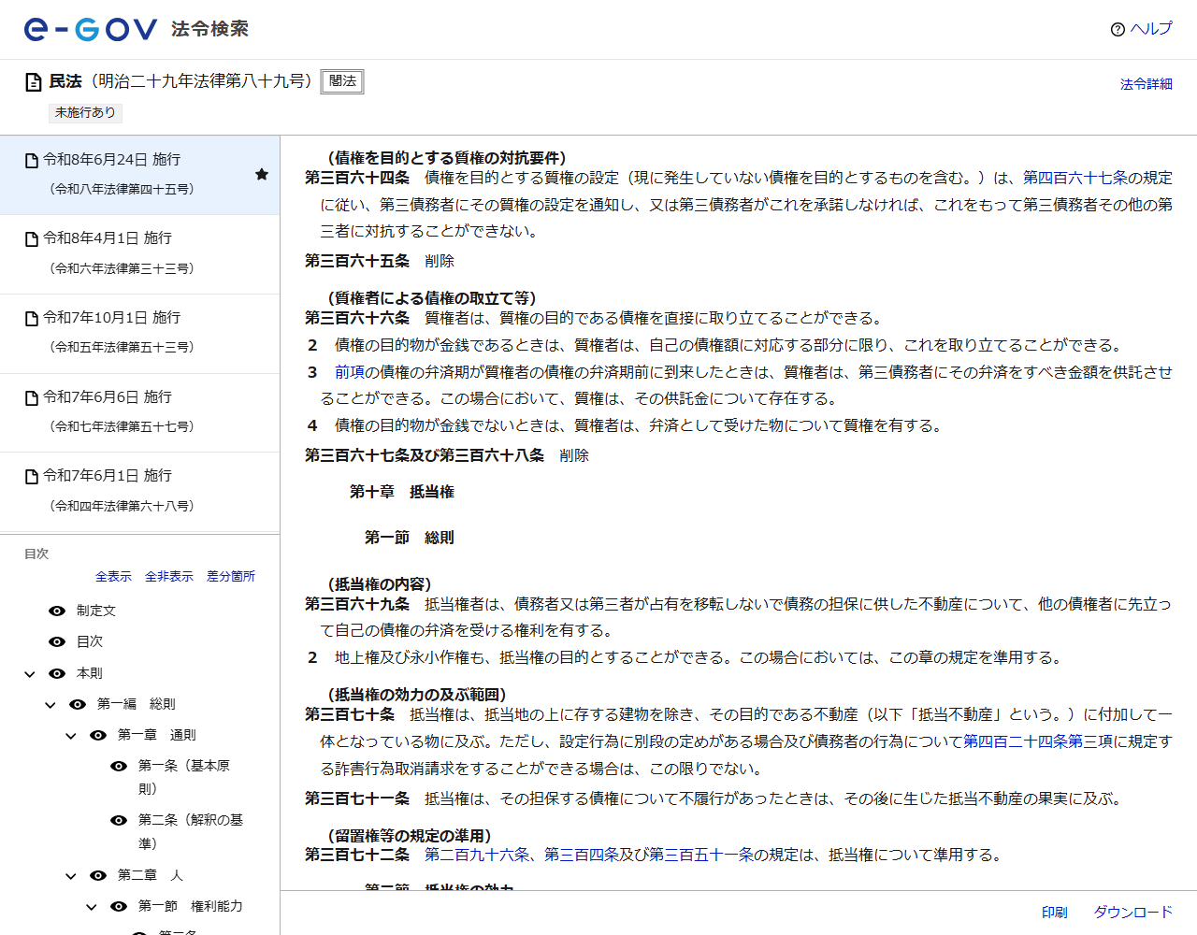Screen dimensions: 1197x935
Task: Open 法令詳細 link
Action: pos(1146,84)
